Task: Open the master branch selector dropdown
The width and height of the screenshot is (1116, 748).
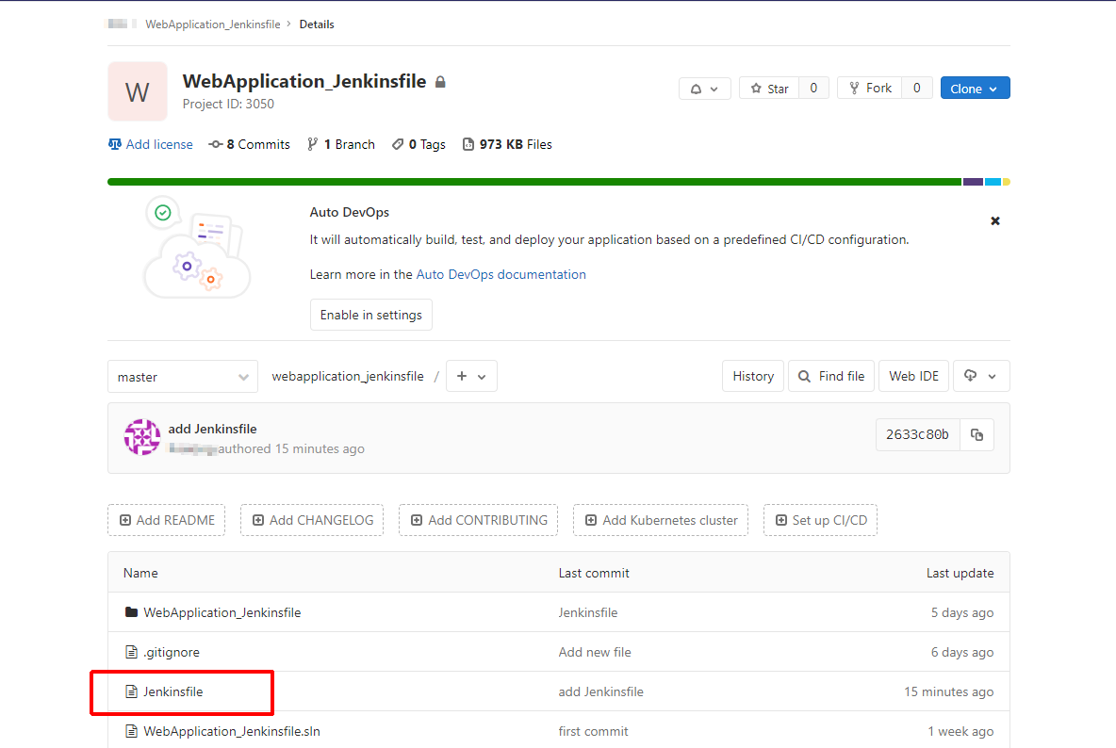Action: tap(183, 377)
